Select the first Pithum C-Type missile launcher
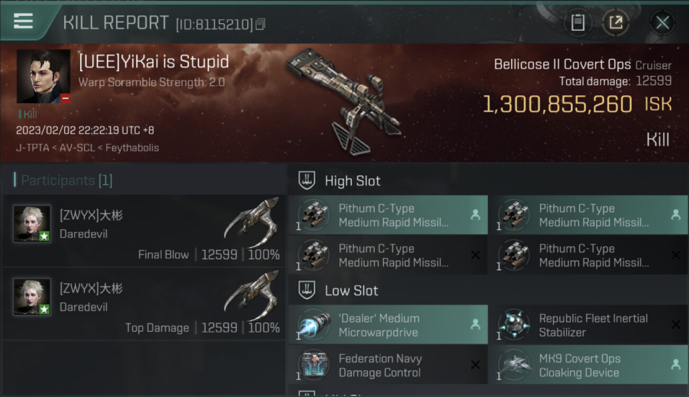The height and width of the screenshot is (397, 689). coord(388,215)
